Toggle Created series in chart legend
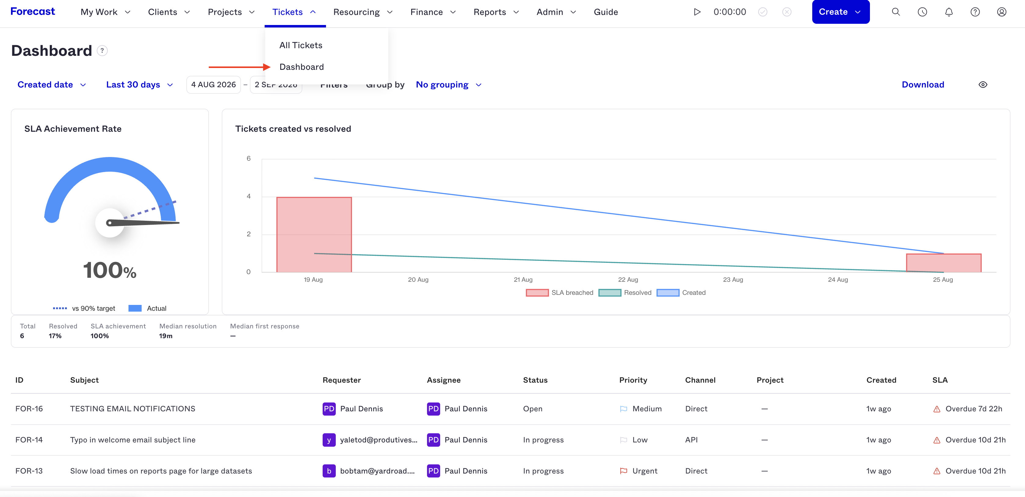Screen dimensions: 1025x497 [681, 293]
